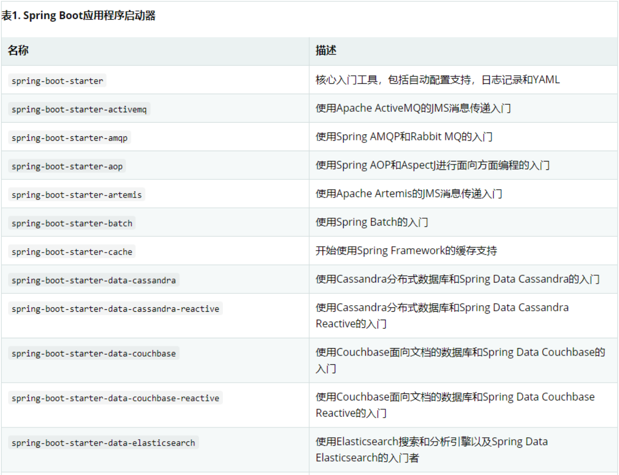Select code 'spring-boot-starter-cache'

point(72,251)
